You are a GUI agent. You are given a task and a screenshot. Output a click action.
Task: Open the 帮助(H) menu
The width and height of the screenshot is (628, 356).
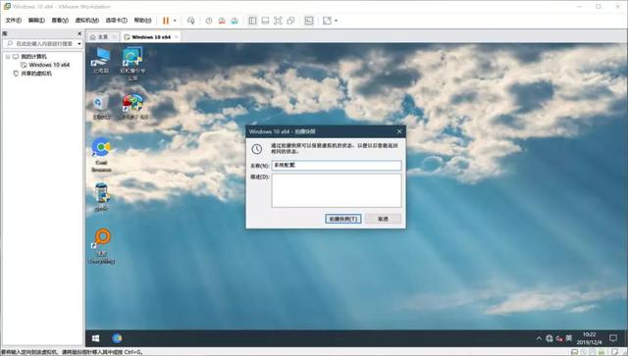pyautogui.click(x=142, y=21)
